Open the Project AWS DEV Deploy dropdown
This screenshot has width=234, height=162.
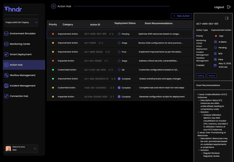coord(21,22)
